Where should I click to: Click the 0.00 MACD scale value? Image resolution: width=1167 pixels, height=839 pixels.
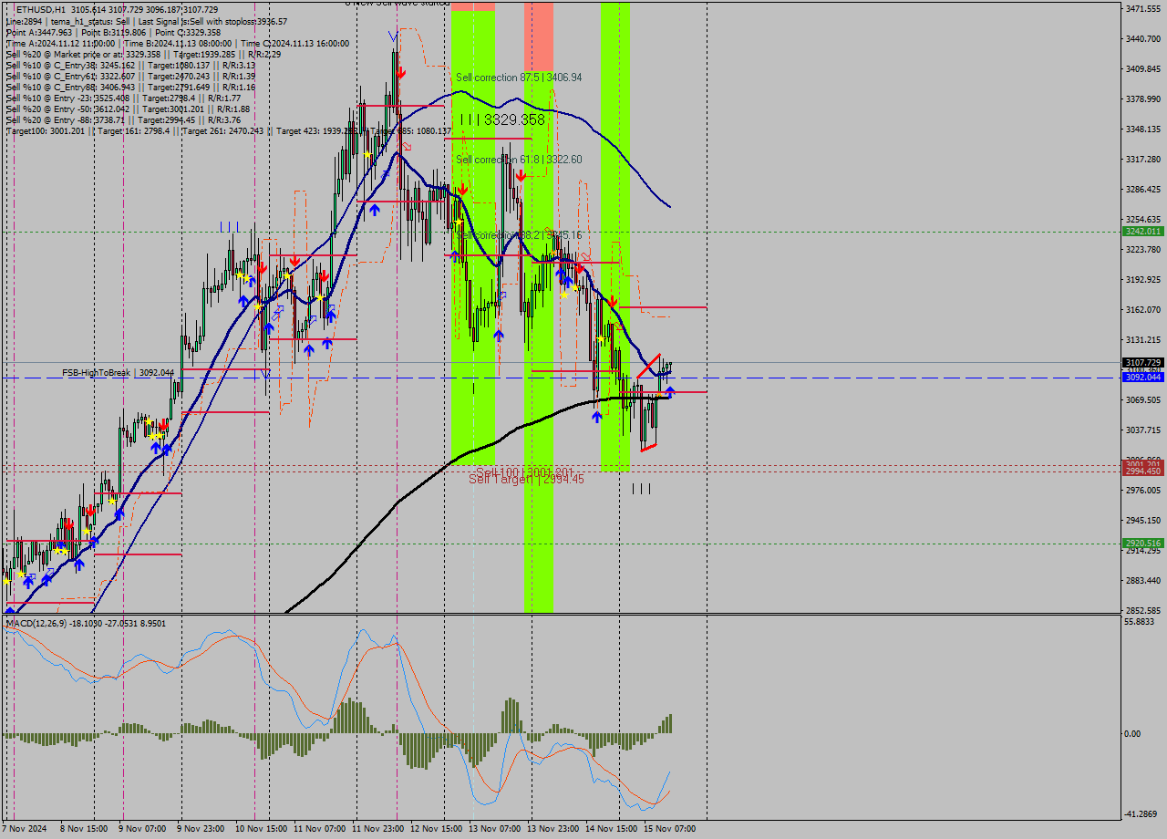point(1132,733)
